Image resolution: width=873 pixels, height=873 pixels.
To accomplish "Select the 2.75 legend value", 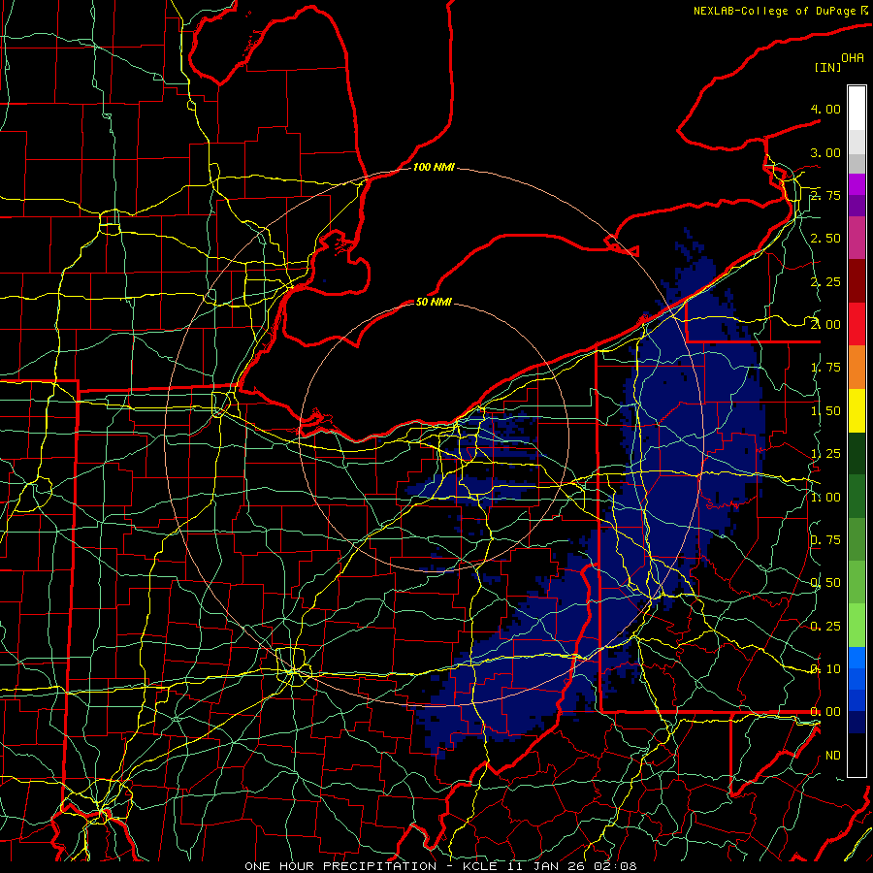I will pyautogui.click(x=825, y=195).
